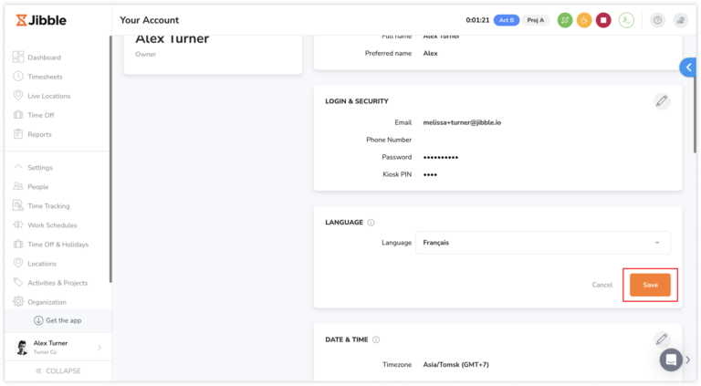
Task: Click the People icon in sidebar
Action: 18,186
